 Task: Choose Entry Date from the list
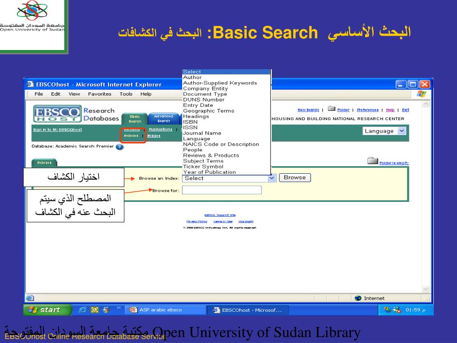point(226,105)
